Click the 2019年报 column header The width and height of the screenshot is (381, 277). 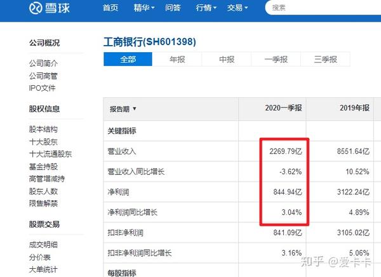[x=354, y=108]
